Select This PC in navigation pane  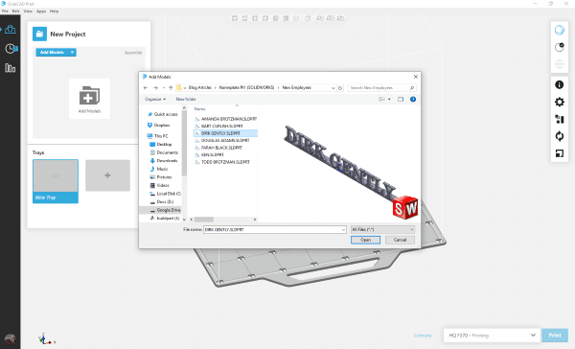tap(157, 136)
